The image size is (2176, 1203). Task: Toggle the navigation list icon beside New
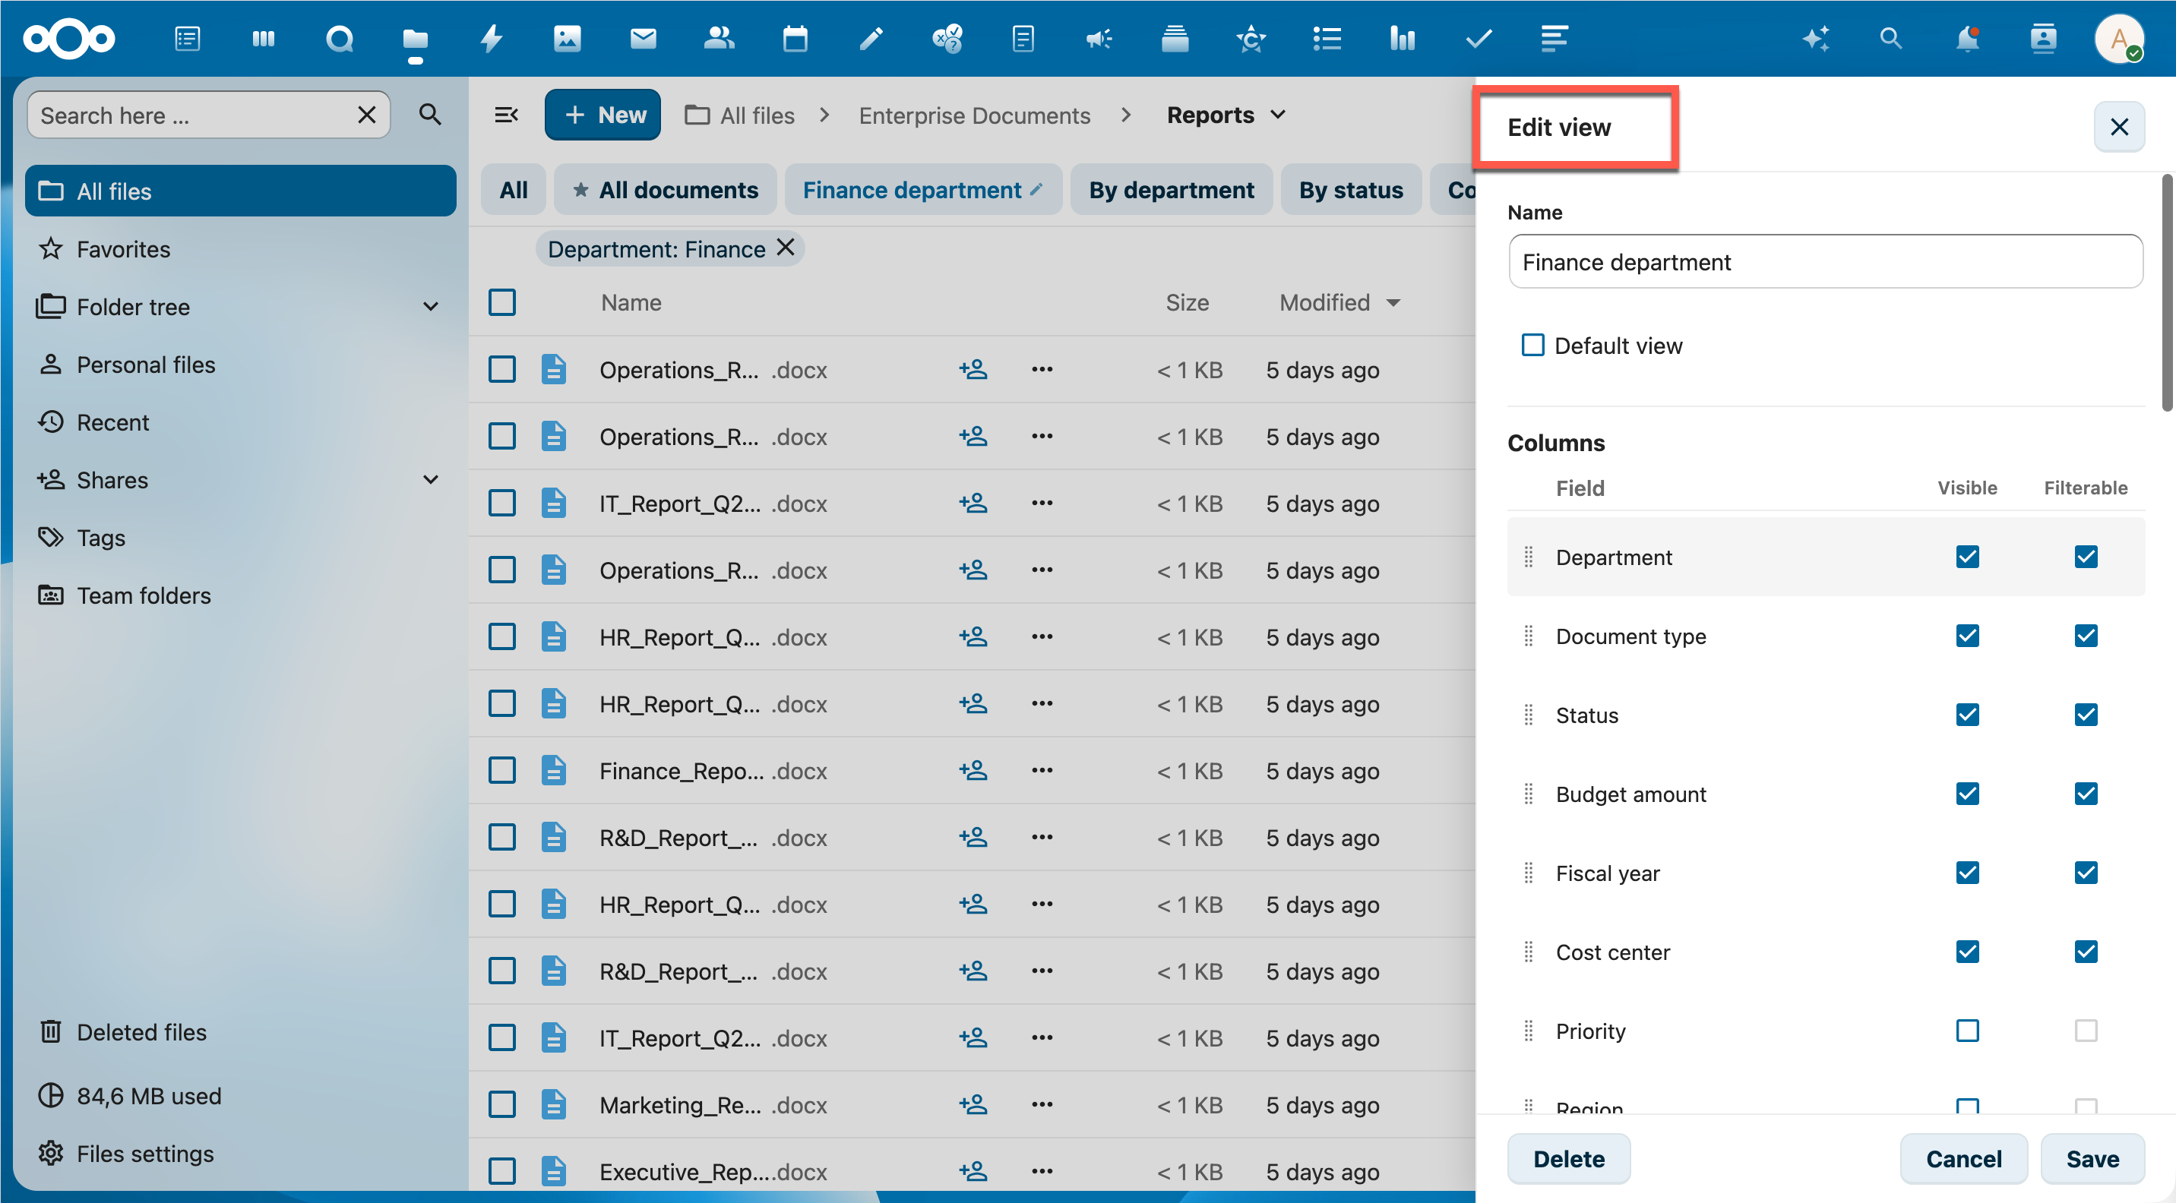pos(506,115)
